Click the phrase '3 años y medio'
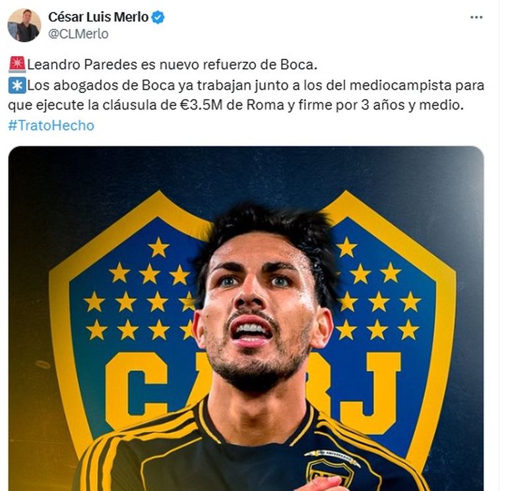508x491 pixels. (x=411, y=105)
